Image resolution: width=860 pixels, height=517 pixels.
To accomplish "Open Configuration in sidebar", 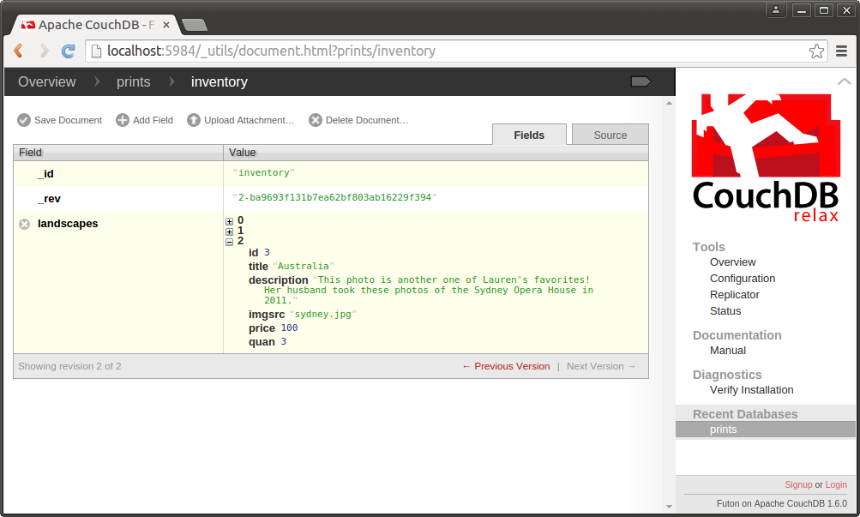I will pyautogui.click(x=743, y=279).
